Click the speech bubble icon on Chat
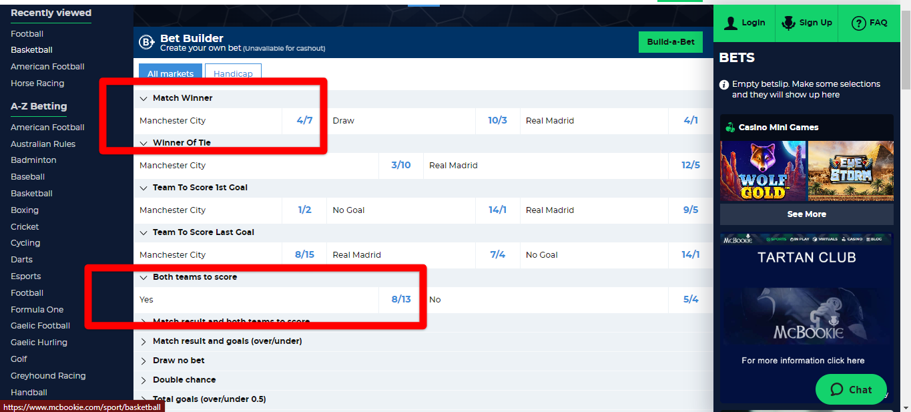 [837, 390]
